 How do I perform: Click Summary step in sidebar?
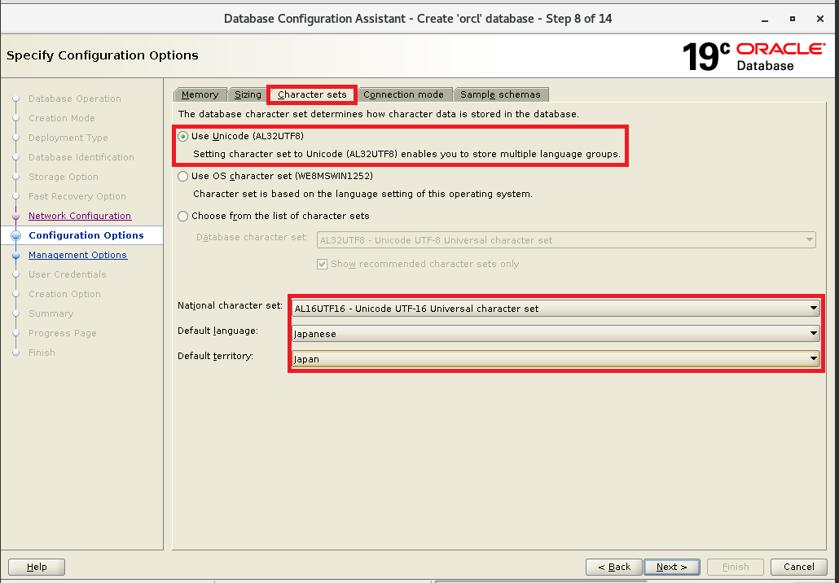pos(51,313)
